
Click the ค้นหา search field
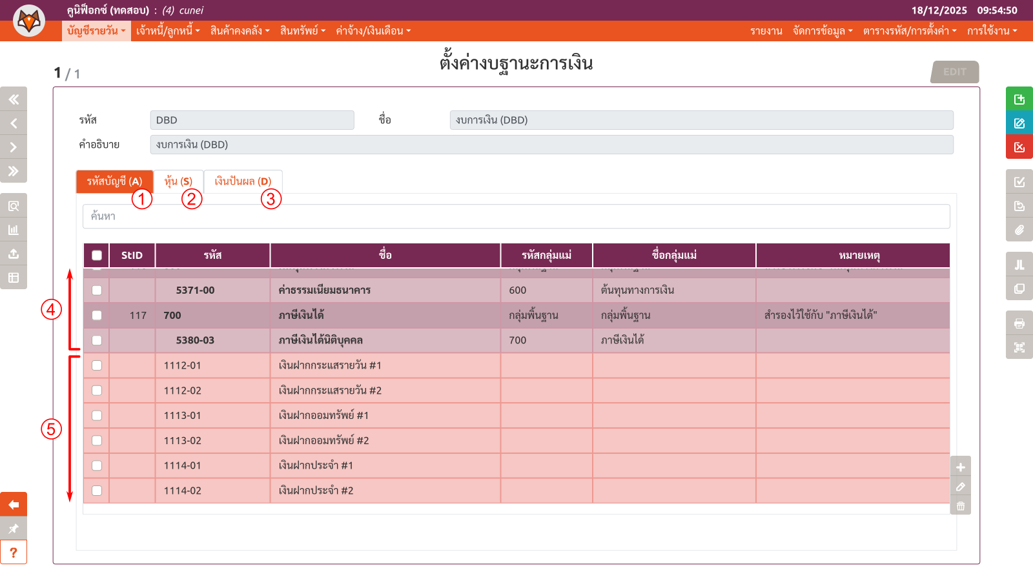tap(516, 216)
